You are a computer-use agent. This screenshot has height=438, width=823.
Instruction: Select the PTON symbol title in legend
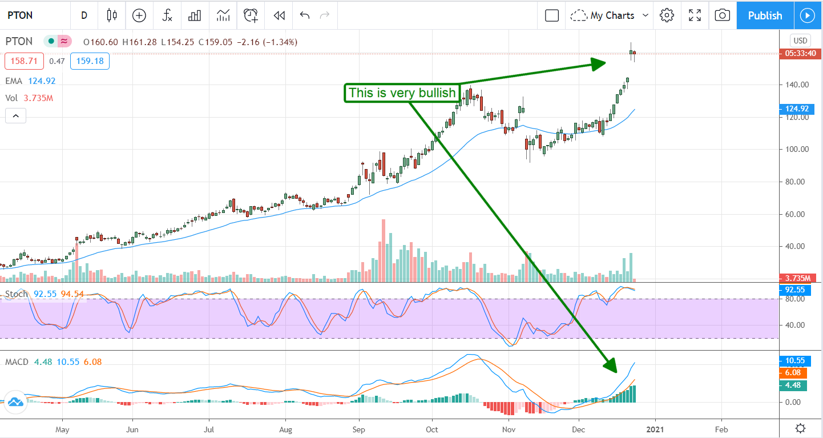[x=19, y=42]
